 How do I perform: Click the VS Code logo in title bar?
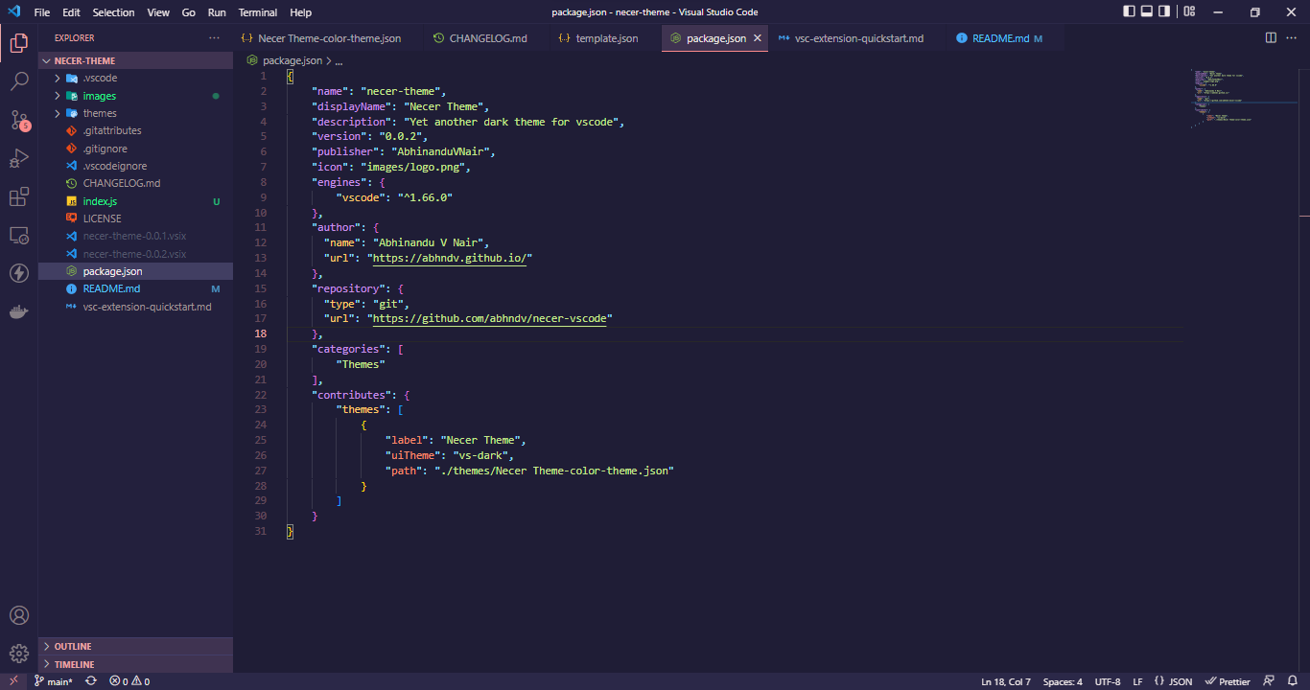(x=13, y=12)
